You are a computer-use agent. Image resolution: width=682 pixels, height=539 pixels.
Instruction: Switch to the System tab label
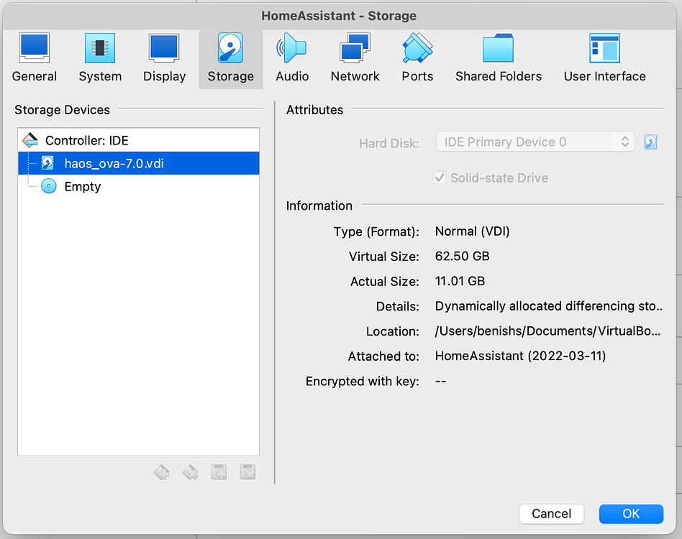100,76
